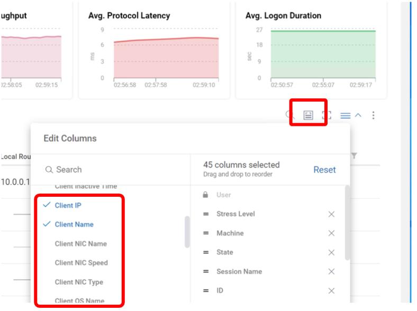Remove the Stress Level column
This screenshot has height=311, width=417.
pos(331,214)
